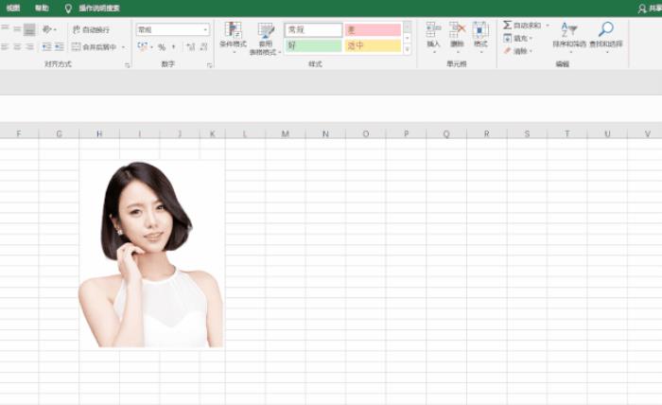The width and height of the screenshot is (662, 405).
Task: Click the Share (共享) button
Action: pos(650,8)
